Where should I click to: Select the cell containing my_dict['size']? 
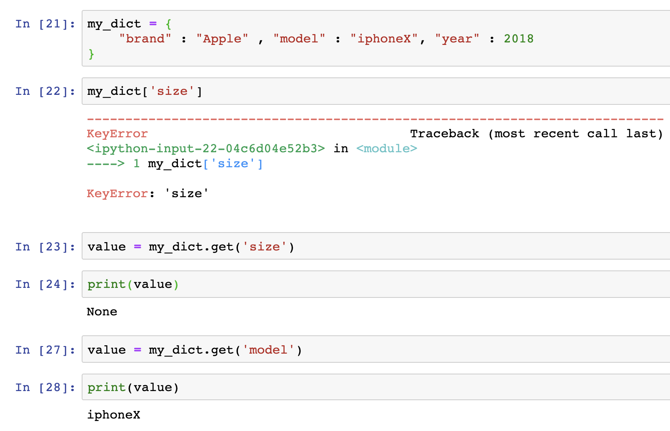pos(144,91)
